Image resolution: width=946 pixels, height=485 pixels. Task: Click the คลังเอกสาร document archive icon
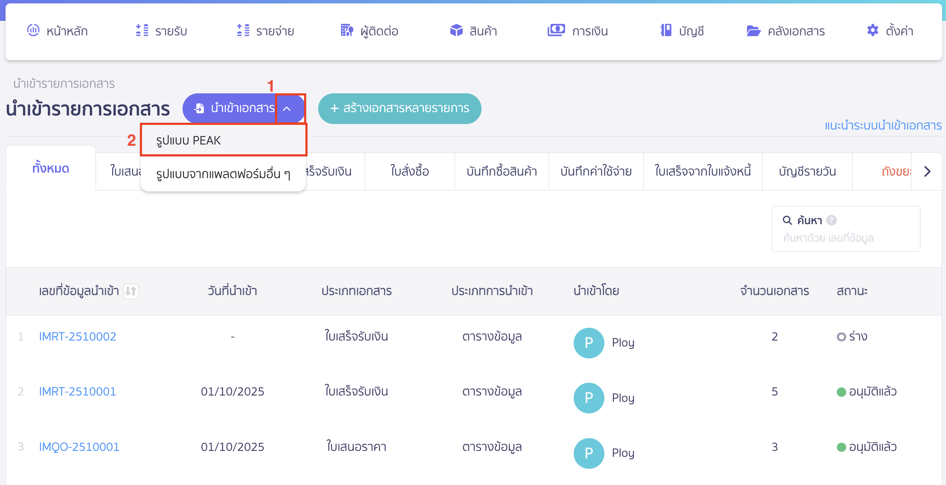pyautogui.click(x=754, y=30)
